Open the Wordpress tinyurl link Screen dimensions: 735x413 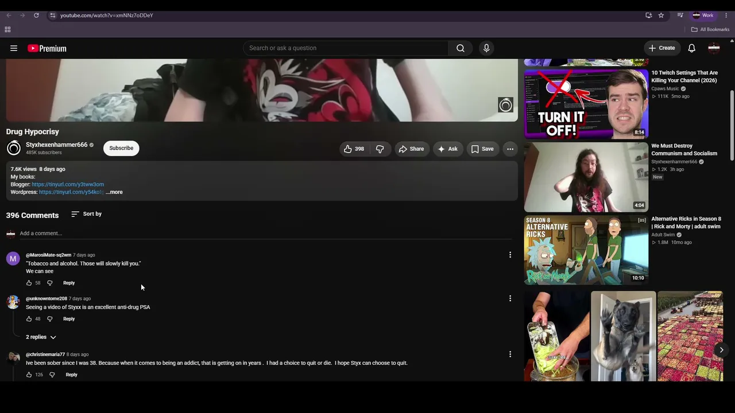[71, 192]
